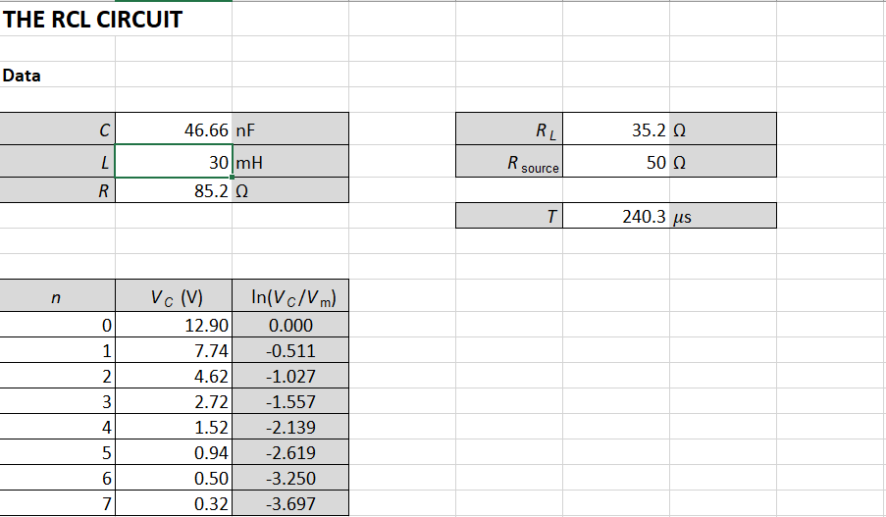This screenshot has width=886, height=517.
Task: Select the voltage cell 0.94
Action: [x=174, y=452]
